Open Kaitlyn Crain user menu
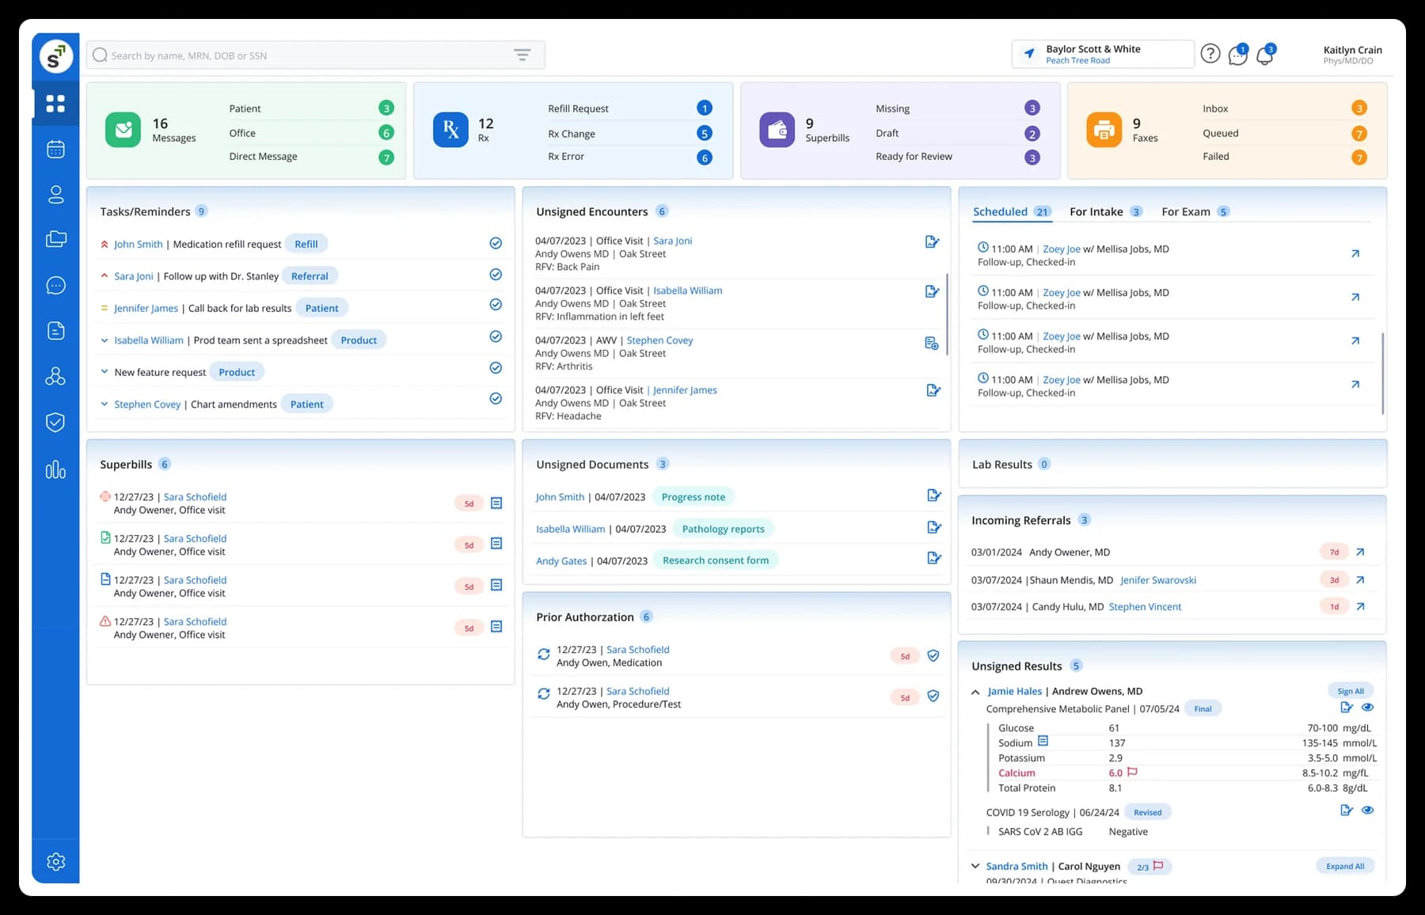The height and width of the screenshot is (915, 1425). (x=1352, y=54)
